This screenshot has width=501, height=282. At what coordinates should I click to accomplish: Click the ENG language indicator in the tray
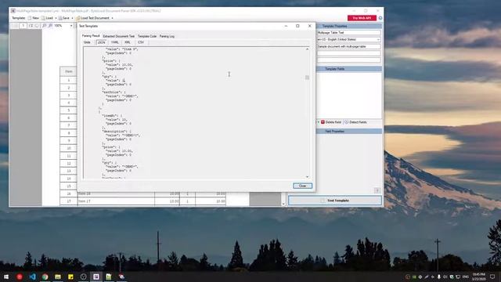tap(466, 277)
